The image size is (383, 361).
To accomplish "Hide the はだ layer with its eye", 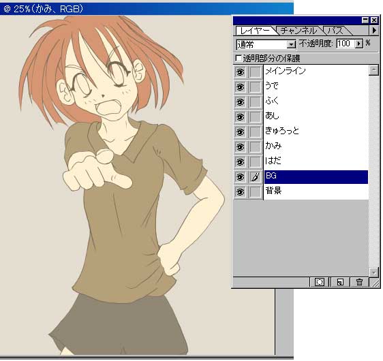I will click(241, 162).
